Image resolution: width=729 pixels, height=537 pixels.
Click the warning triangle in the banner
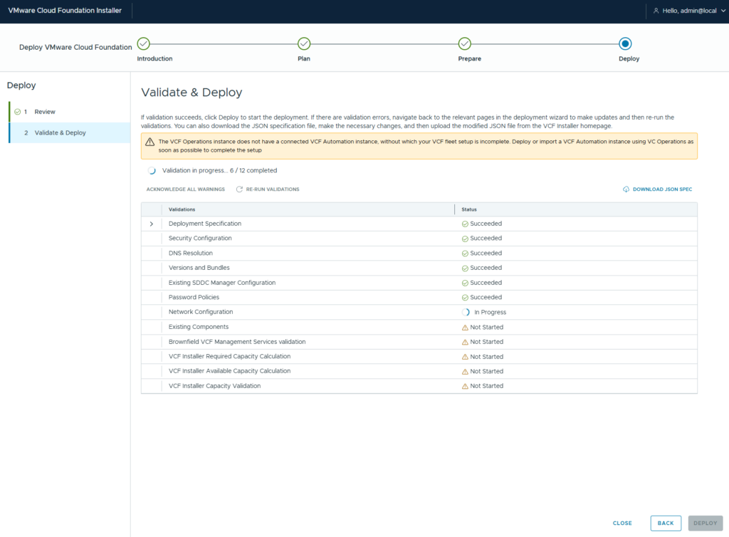[x=150, y=142]
